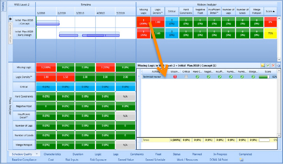Toggle the Critical indicator for Technical review
Image resolution: width=283 pixels, height=164 pixels.
click(186, 77)
